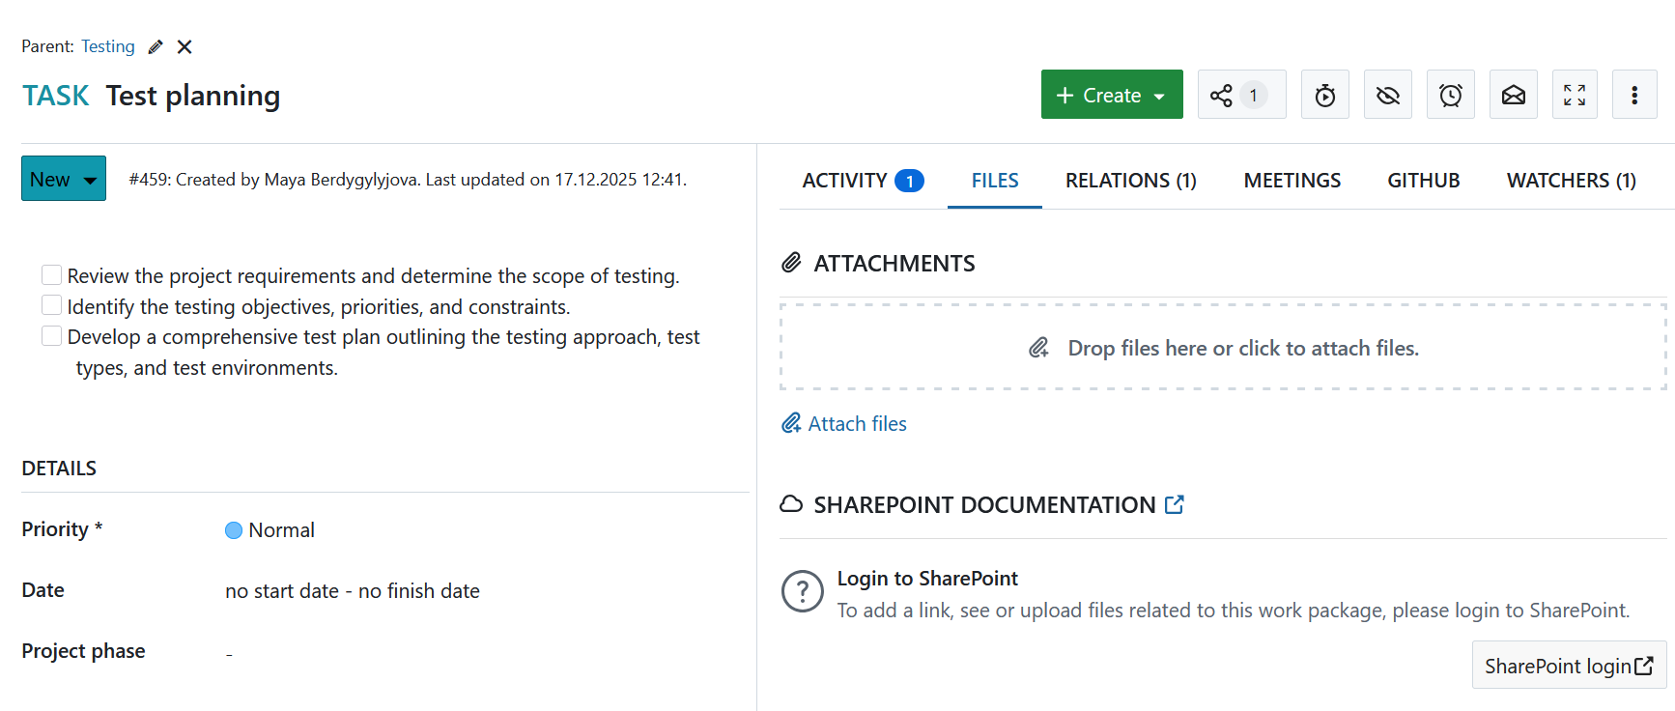Open the Meetings tab
The height and width of the screenshot is (711, 1675).
1292,181
